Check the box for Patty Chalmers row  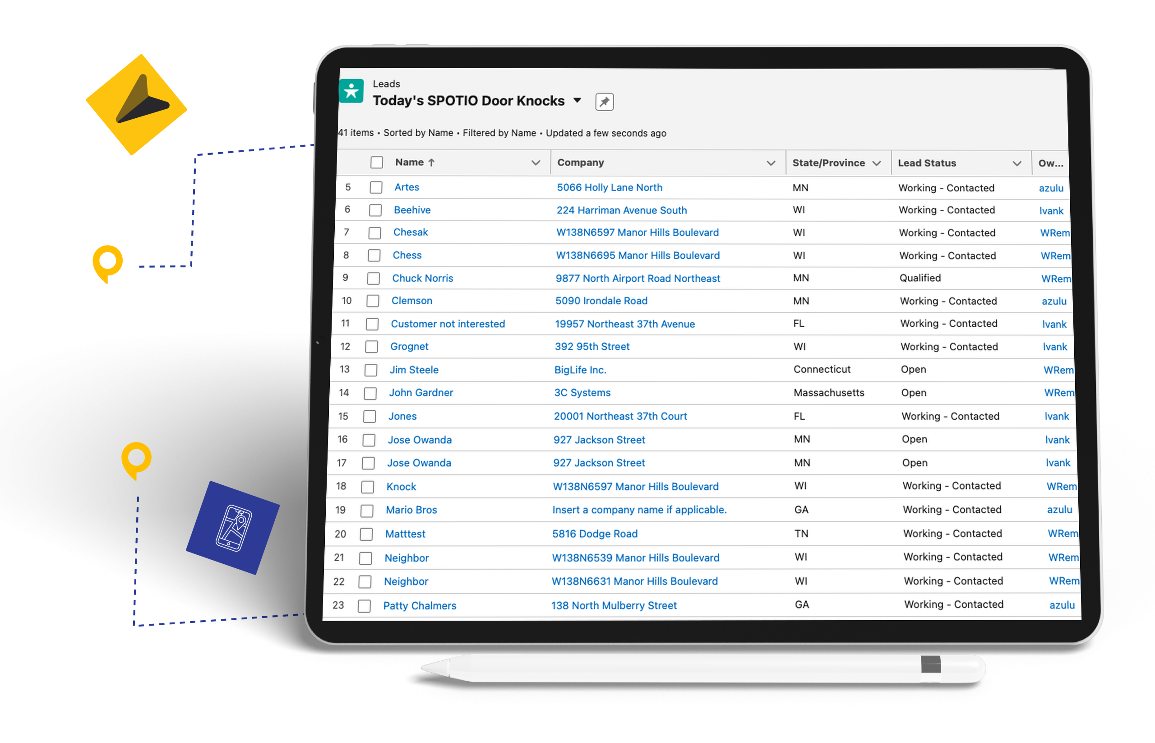pyautogui.click(x=364, y=607)
